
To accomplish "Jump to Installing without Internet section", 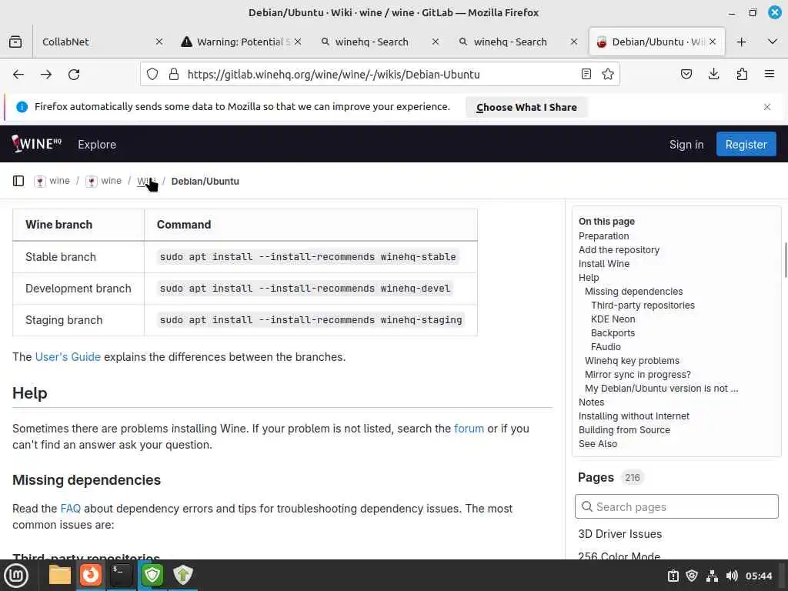I will tap(634, 416).
